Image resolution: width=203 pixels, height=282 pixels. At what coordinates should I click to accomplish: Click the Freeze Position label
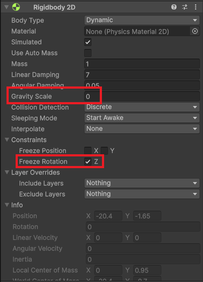[x=43, y=151]
